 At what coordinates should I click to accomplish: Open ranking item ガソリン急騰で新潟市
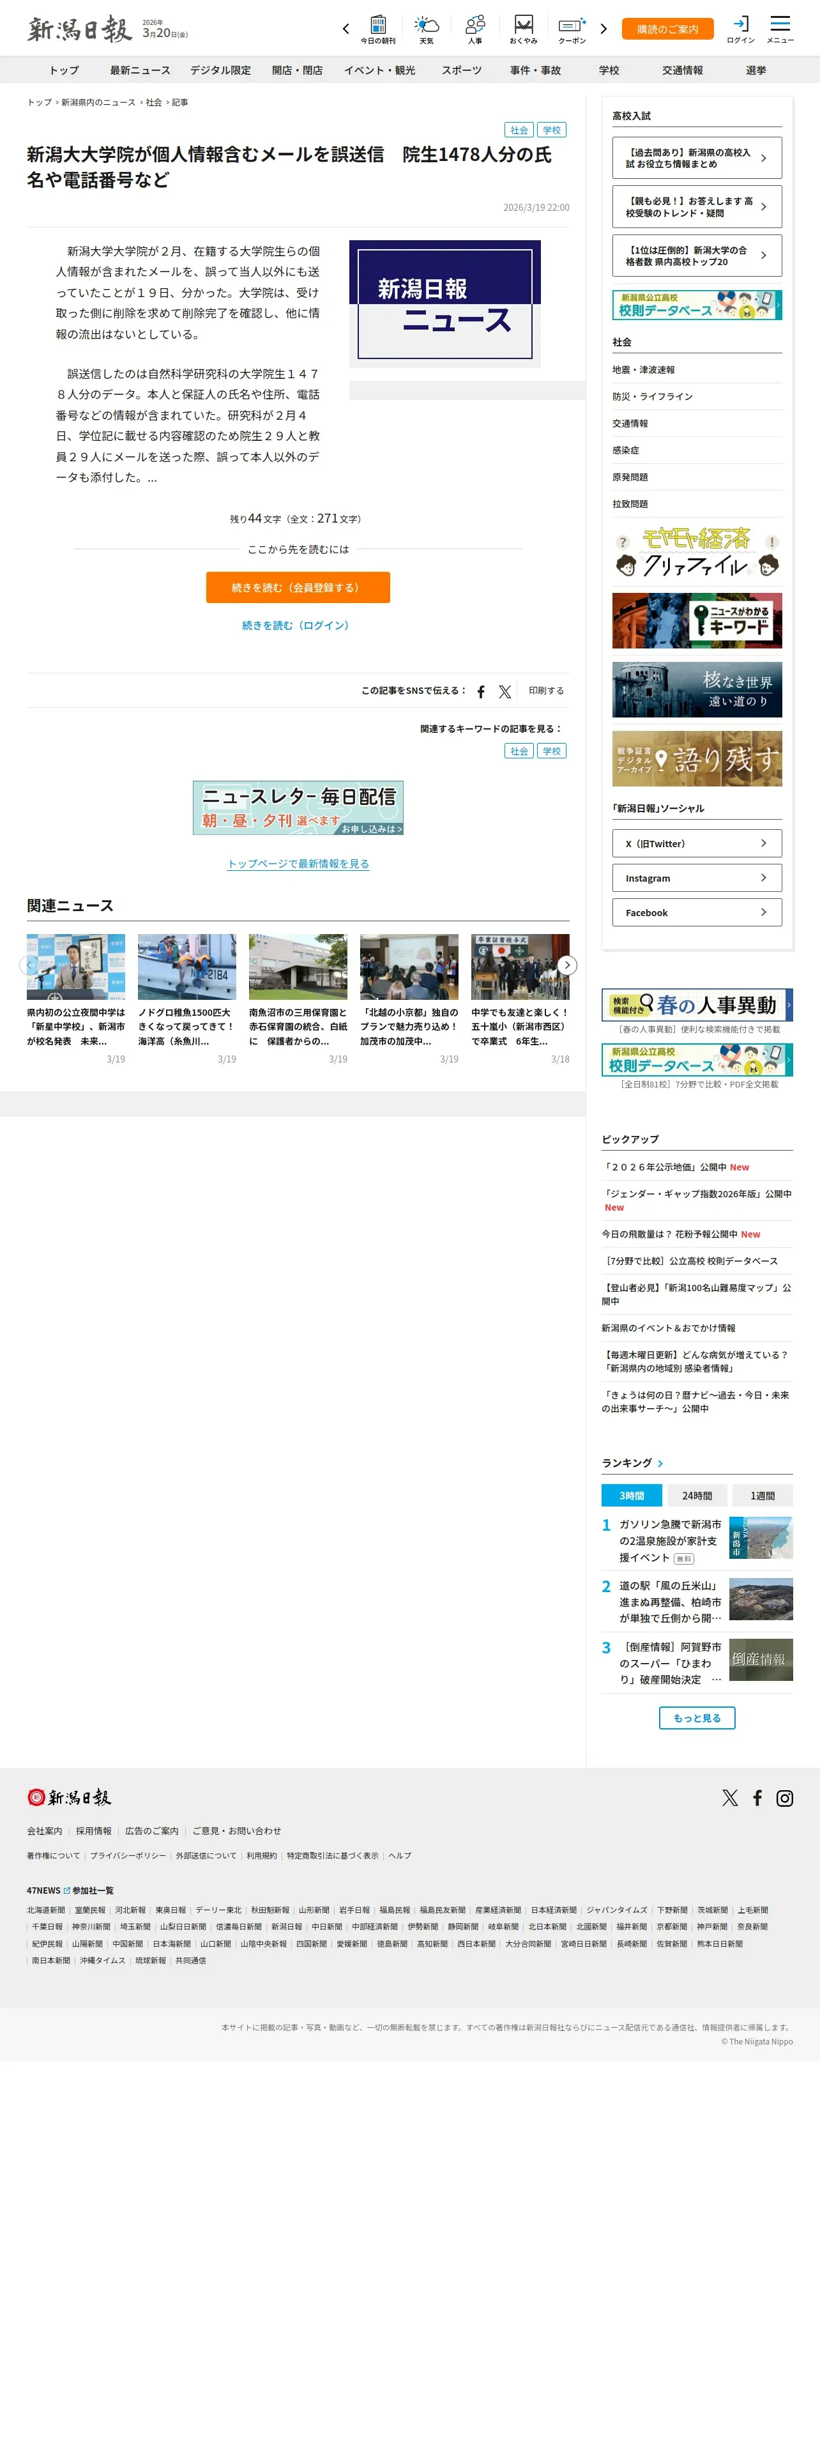click(670, 1540)
